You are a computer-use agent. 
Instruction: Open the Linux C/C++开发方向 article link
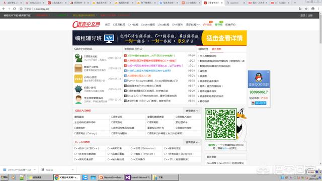pyautogui.click(x=152, y=96)
